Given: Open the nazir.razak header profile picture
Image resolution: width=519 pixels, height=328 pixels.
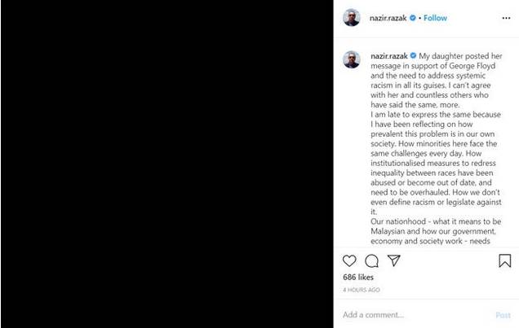Looking at the screenshot, I should (x=352, y=17).
